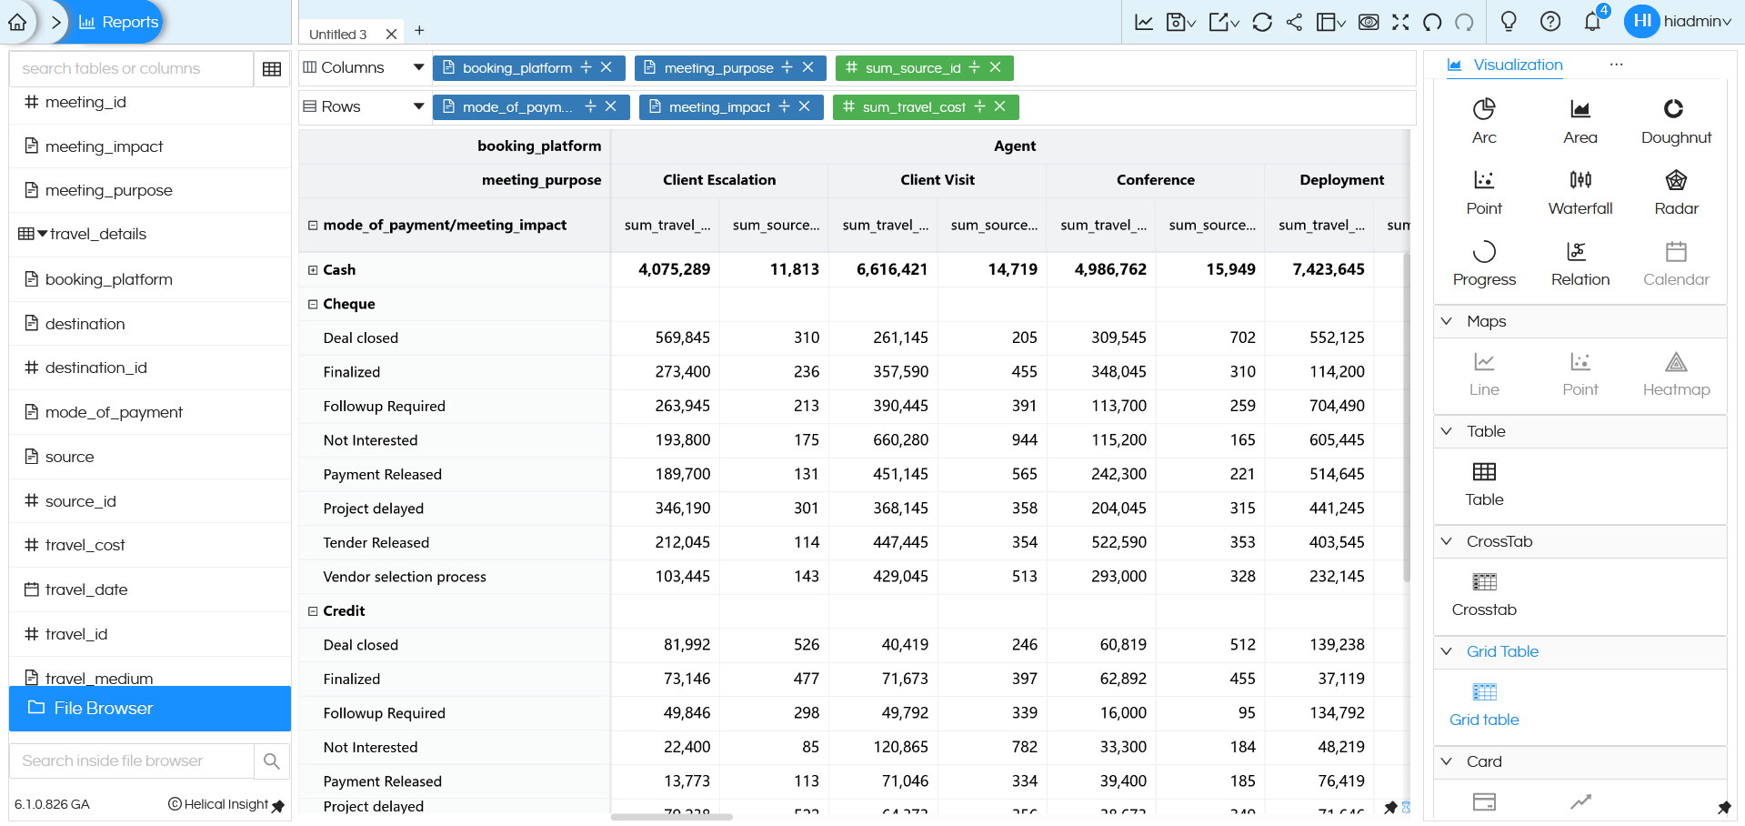Image resolution: width=1745 pixels, height=826 pixels.
Task: Open the Columns field dropdown
Action: (417, 66)
